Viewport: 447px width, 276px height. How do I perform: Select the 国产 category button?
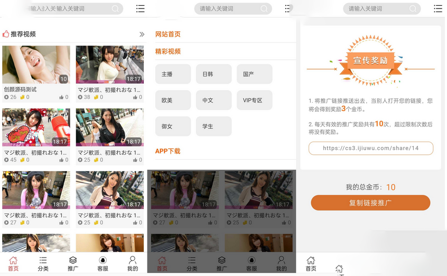(255, 74)
